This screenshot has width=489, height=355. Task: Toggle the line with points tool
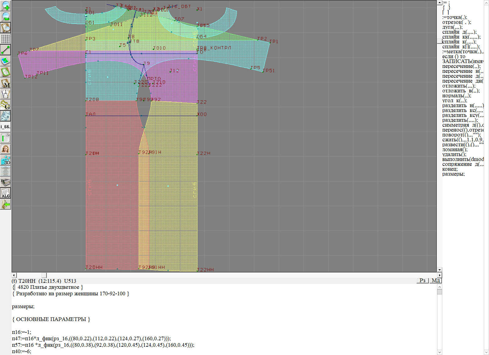click(6, 50)
